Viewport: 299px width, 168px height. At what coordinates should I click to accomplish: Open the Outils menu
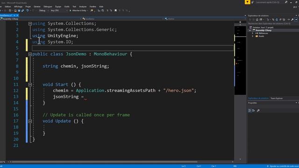tap(67, 7)
